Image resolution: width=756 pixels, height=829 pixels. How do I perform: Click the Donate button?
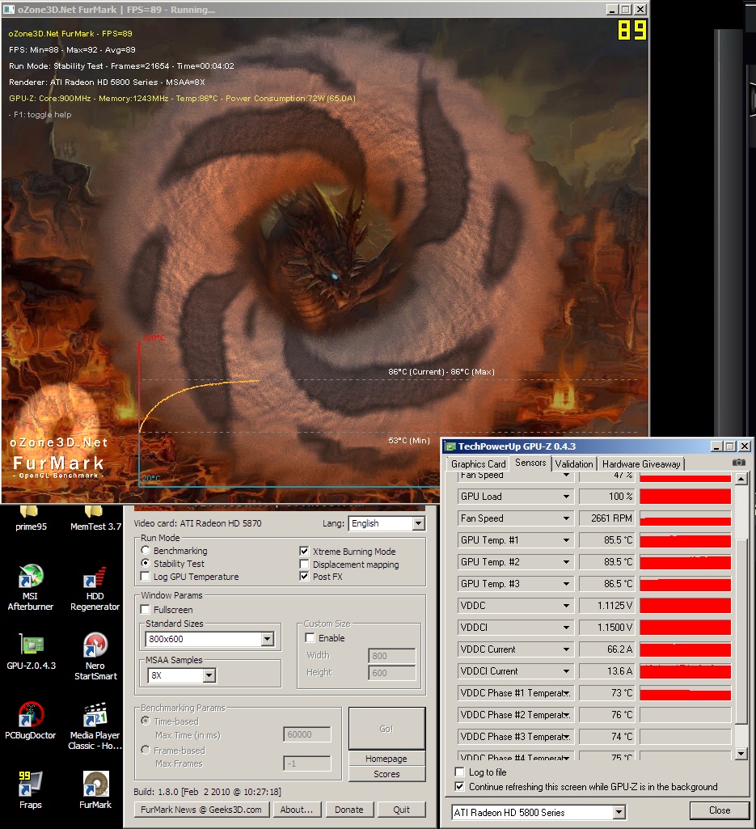coord(349,810)
